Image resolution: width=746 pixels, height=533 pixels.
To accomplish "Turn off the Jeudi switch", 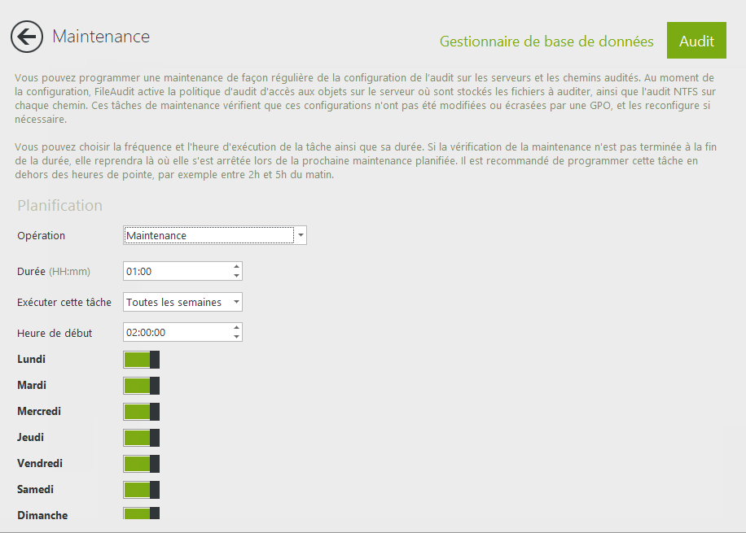I will click(x=141, y=438).
